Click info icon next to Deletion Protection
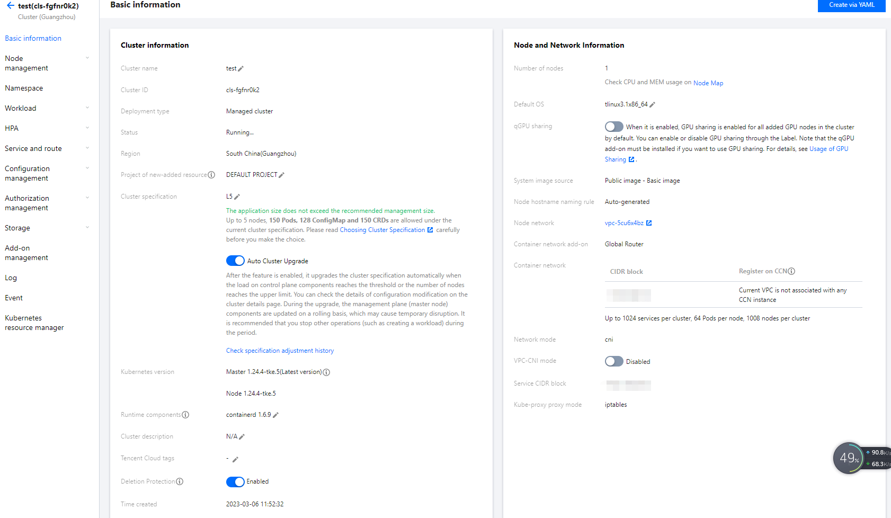This screenshot has width=891, height=518. pos(180,481)
